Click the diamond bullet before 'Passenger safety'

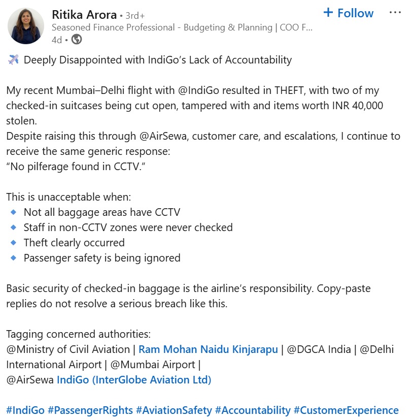tap(13, 258)
